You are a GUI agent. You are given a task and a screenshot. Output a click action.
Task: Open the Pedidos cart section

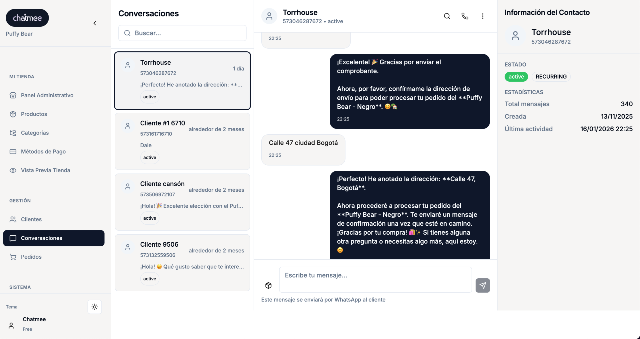[31, 257]
